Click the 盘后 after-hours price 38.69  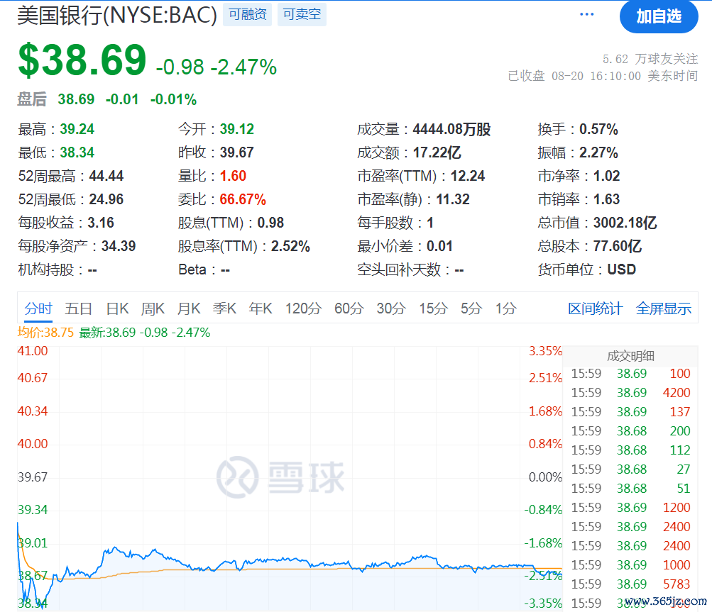point(76,99)
